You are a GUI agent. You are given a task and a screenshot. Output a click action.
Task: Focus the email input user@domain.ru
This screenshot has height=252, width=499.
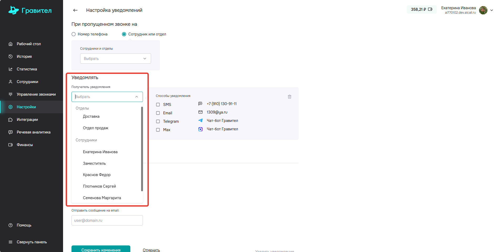tap(107, 220)
